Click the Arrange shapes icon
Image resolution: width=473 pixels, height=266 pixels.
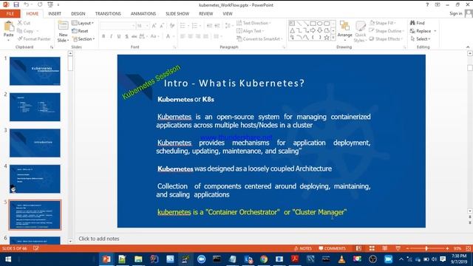pos(344,26)
